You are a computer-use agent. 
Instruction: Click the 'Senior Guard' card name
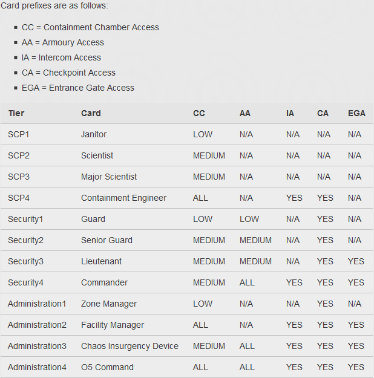pyautogui.click(x=107, y=240)
